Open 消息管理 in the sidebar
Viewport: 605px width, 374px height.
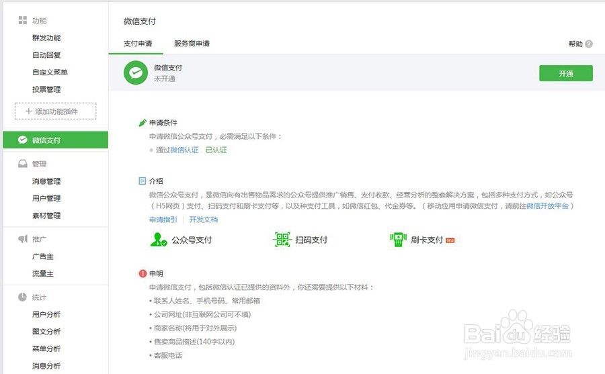pos(46,181)
